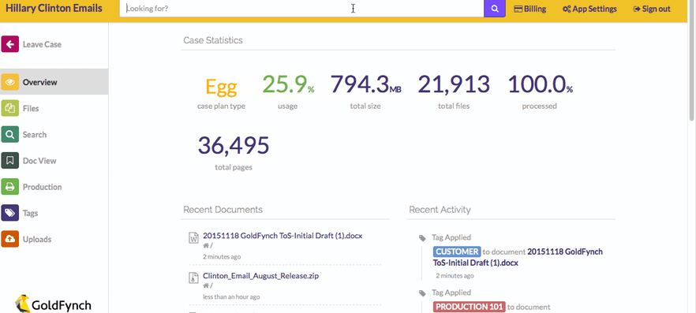Open Clinton_Email_August_Release.zip recent document
The height and width of the screenshot is (313, 696).
[261, 276]
